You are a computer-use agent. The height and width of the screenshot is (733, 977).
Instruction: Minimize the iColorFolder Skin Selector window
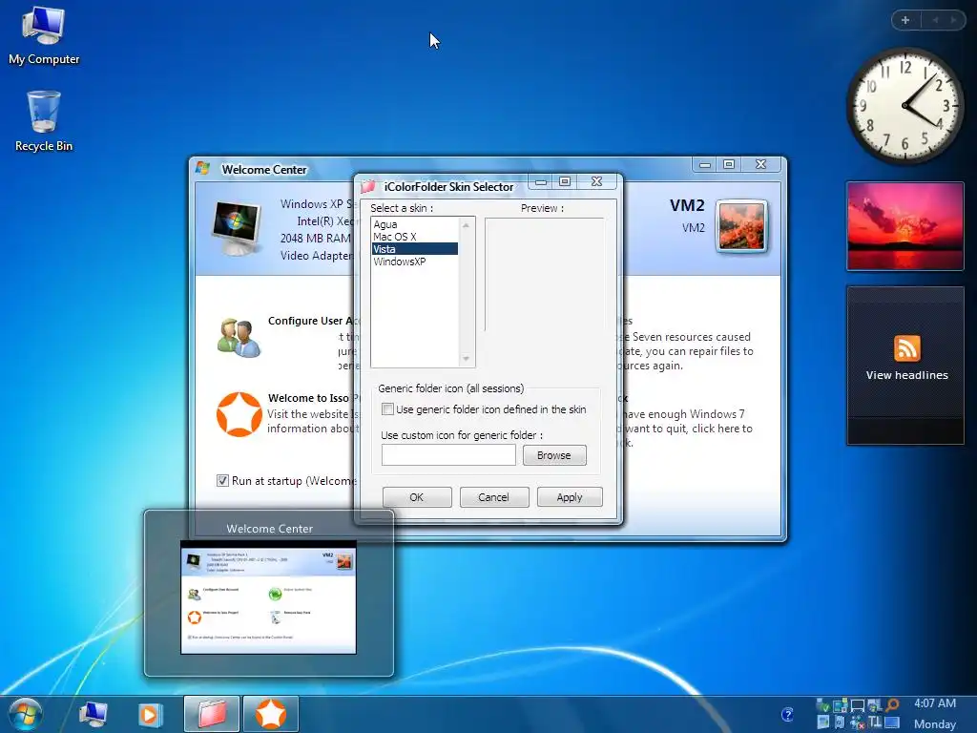click(541, 182)
